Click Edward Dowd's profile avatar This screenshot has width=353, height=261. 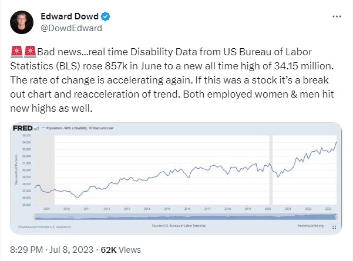click(22, 22)
